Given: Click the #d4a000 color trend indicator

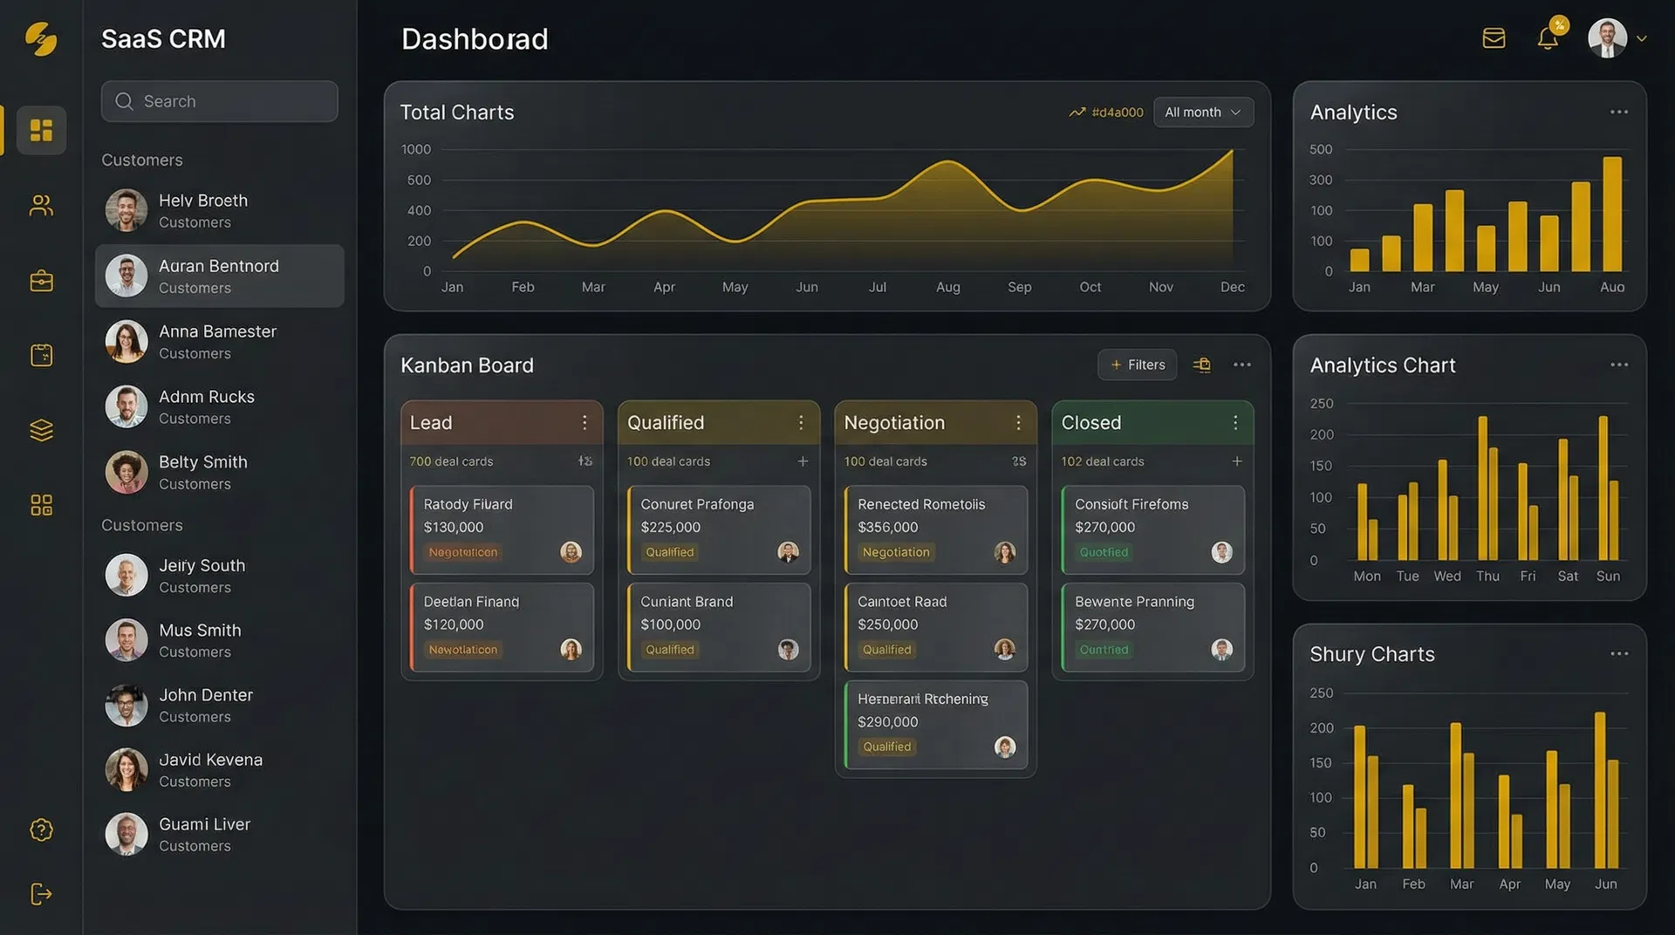Looking at the screenshot, I should point(1106,113).
